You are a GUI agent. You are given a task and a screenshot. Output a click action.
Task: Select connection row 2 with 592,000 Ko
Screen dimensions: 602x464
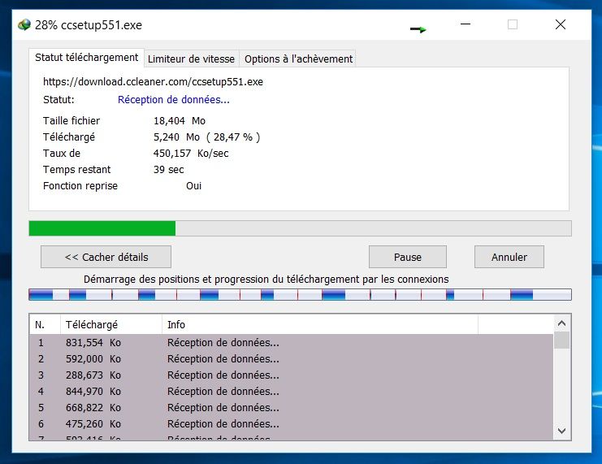coord(292,358)
